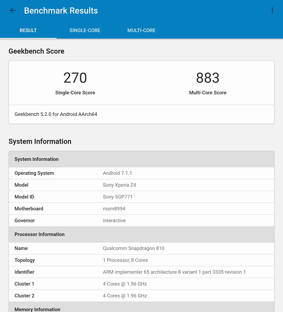Open the MULTI-CORE tab

(141, 30)
